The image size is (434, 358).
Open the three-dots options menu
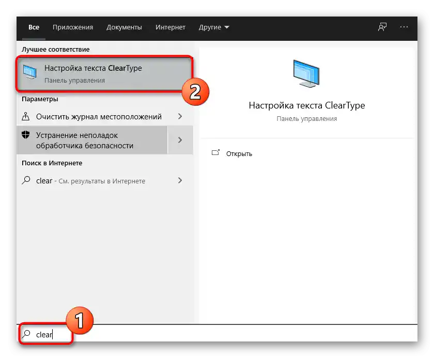[x=404, y=27]
